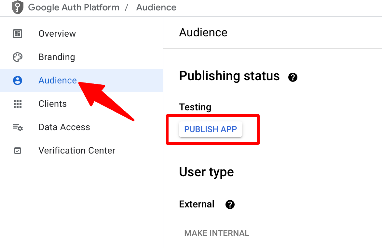Click Google Auth Platform breadcrumb link
The height and width of the screenshot is (248, 382).
tap(74, 7)
